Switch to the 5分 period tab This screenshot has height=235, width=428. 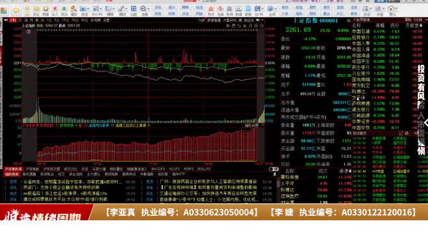pos(56,20)
